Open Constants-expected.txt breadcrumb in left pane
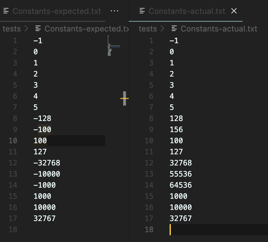This screenshot has width=268, height=242. point(86,29)
